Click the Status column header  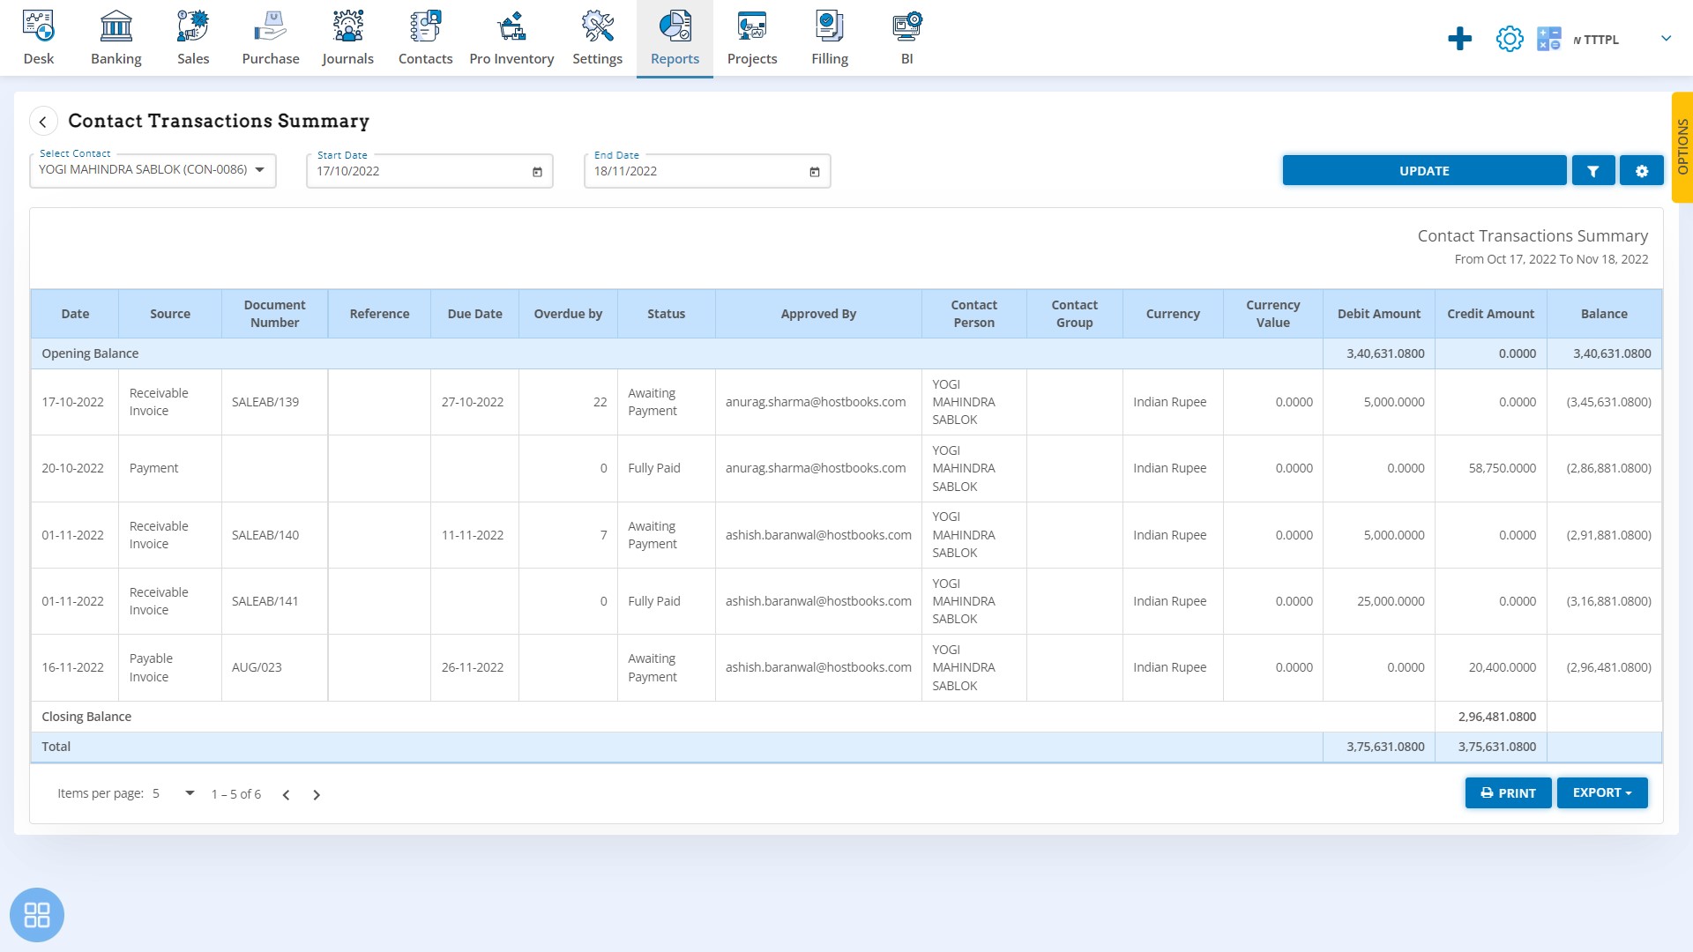point(666,314)
